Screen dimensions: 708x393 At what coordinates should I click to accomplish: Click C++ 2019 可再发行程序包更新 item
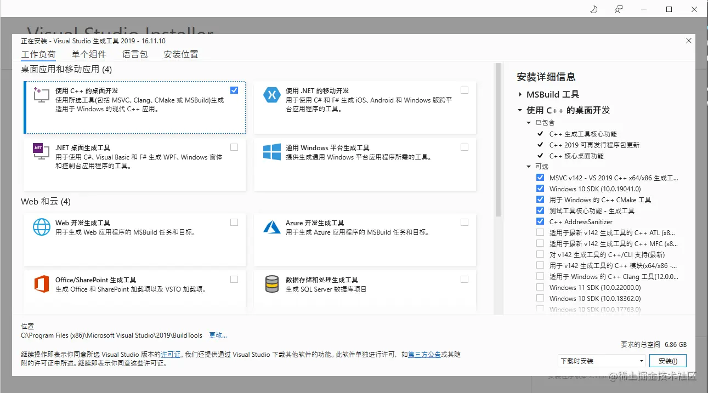coord(594,145)
